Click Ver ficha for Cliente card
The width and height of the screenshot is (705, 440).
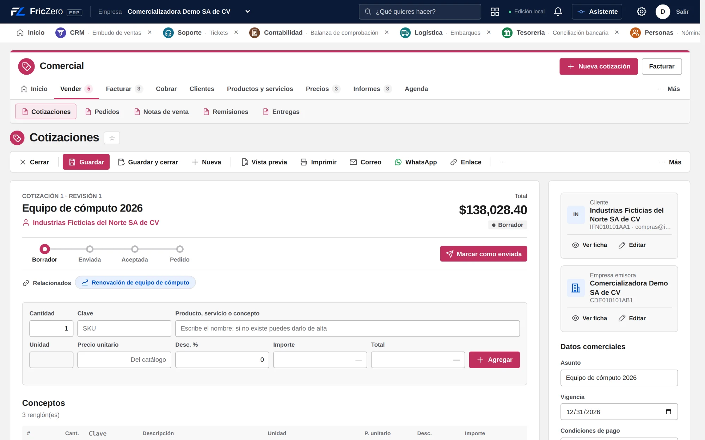tap(589, 245)
